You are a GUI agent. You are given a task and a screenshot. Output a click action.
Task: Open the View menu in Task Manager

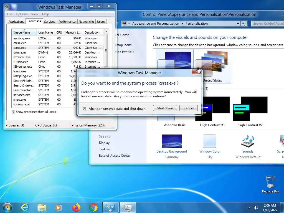35,14
